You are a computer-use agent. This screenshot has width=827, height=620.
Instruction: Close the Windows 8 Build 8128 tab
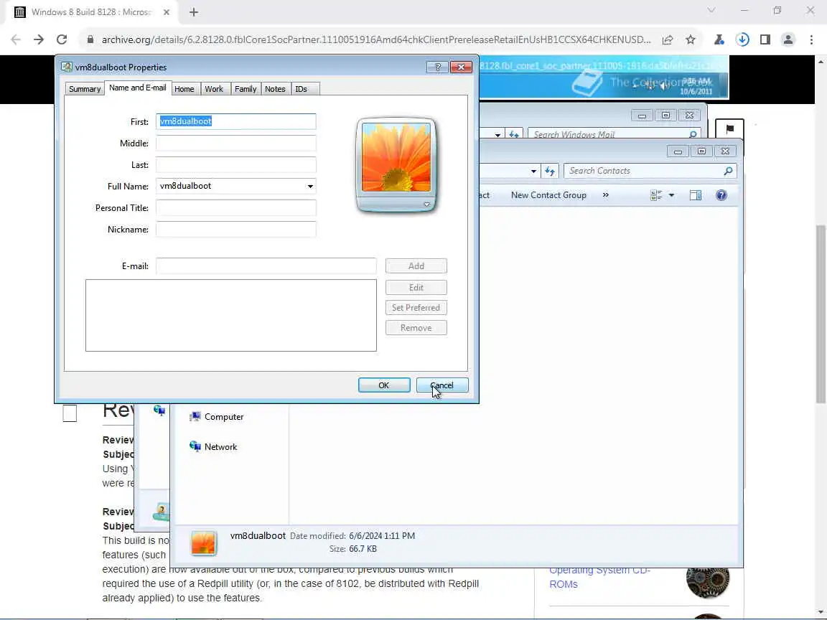pyautogui.click(x=166, y=12)
